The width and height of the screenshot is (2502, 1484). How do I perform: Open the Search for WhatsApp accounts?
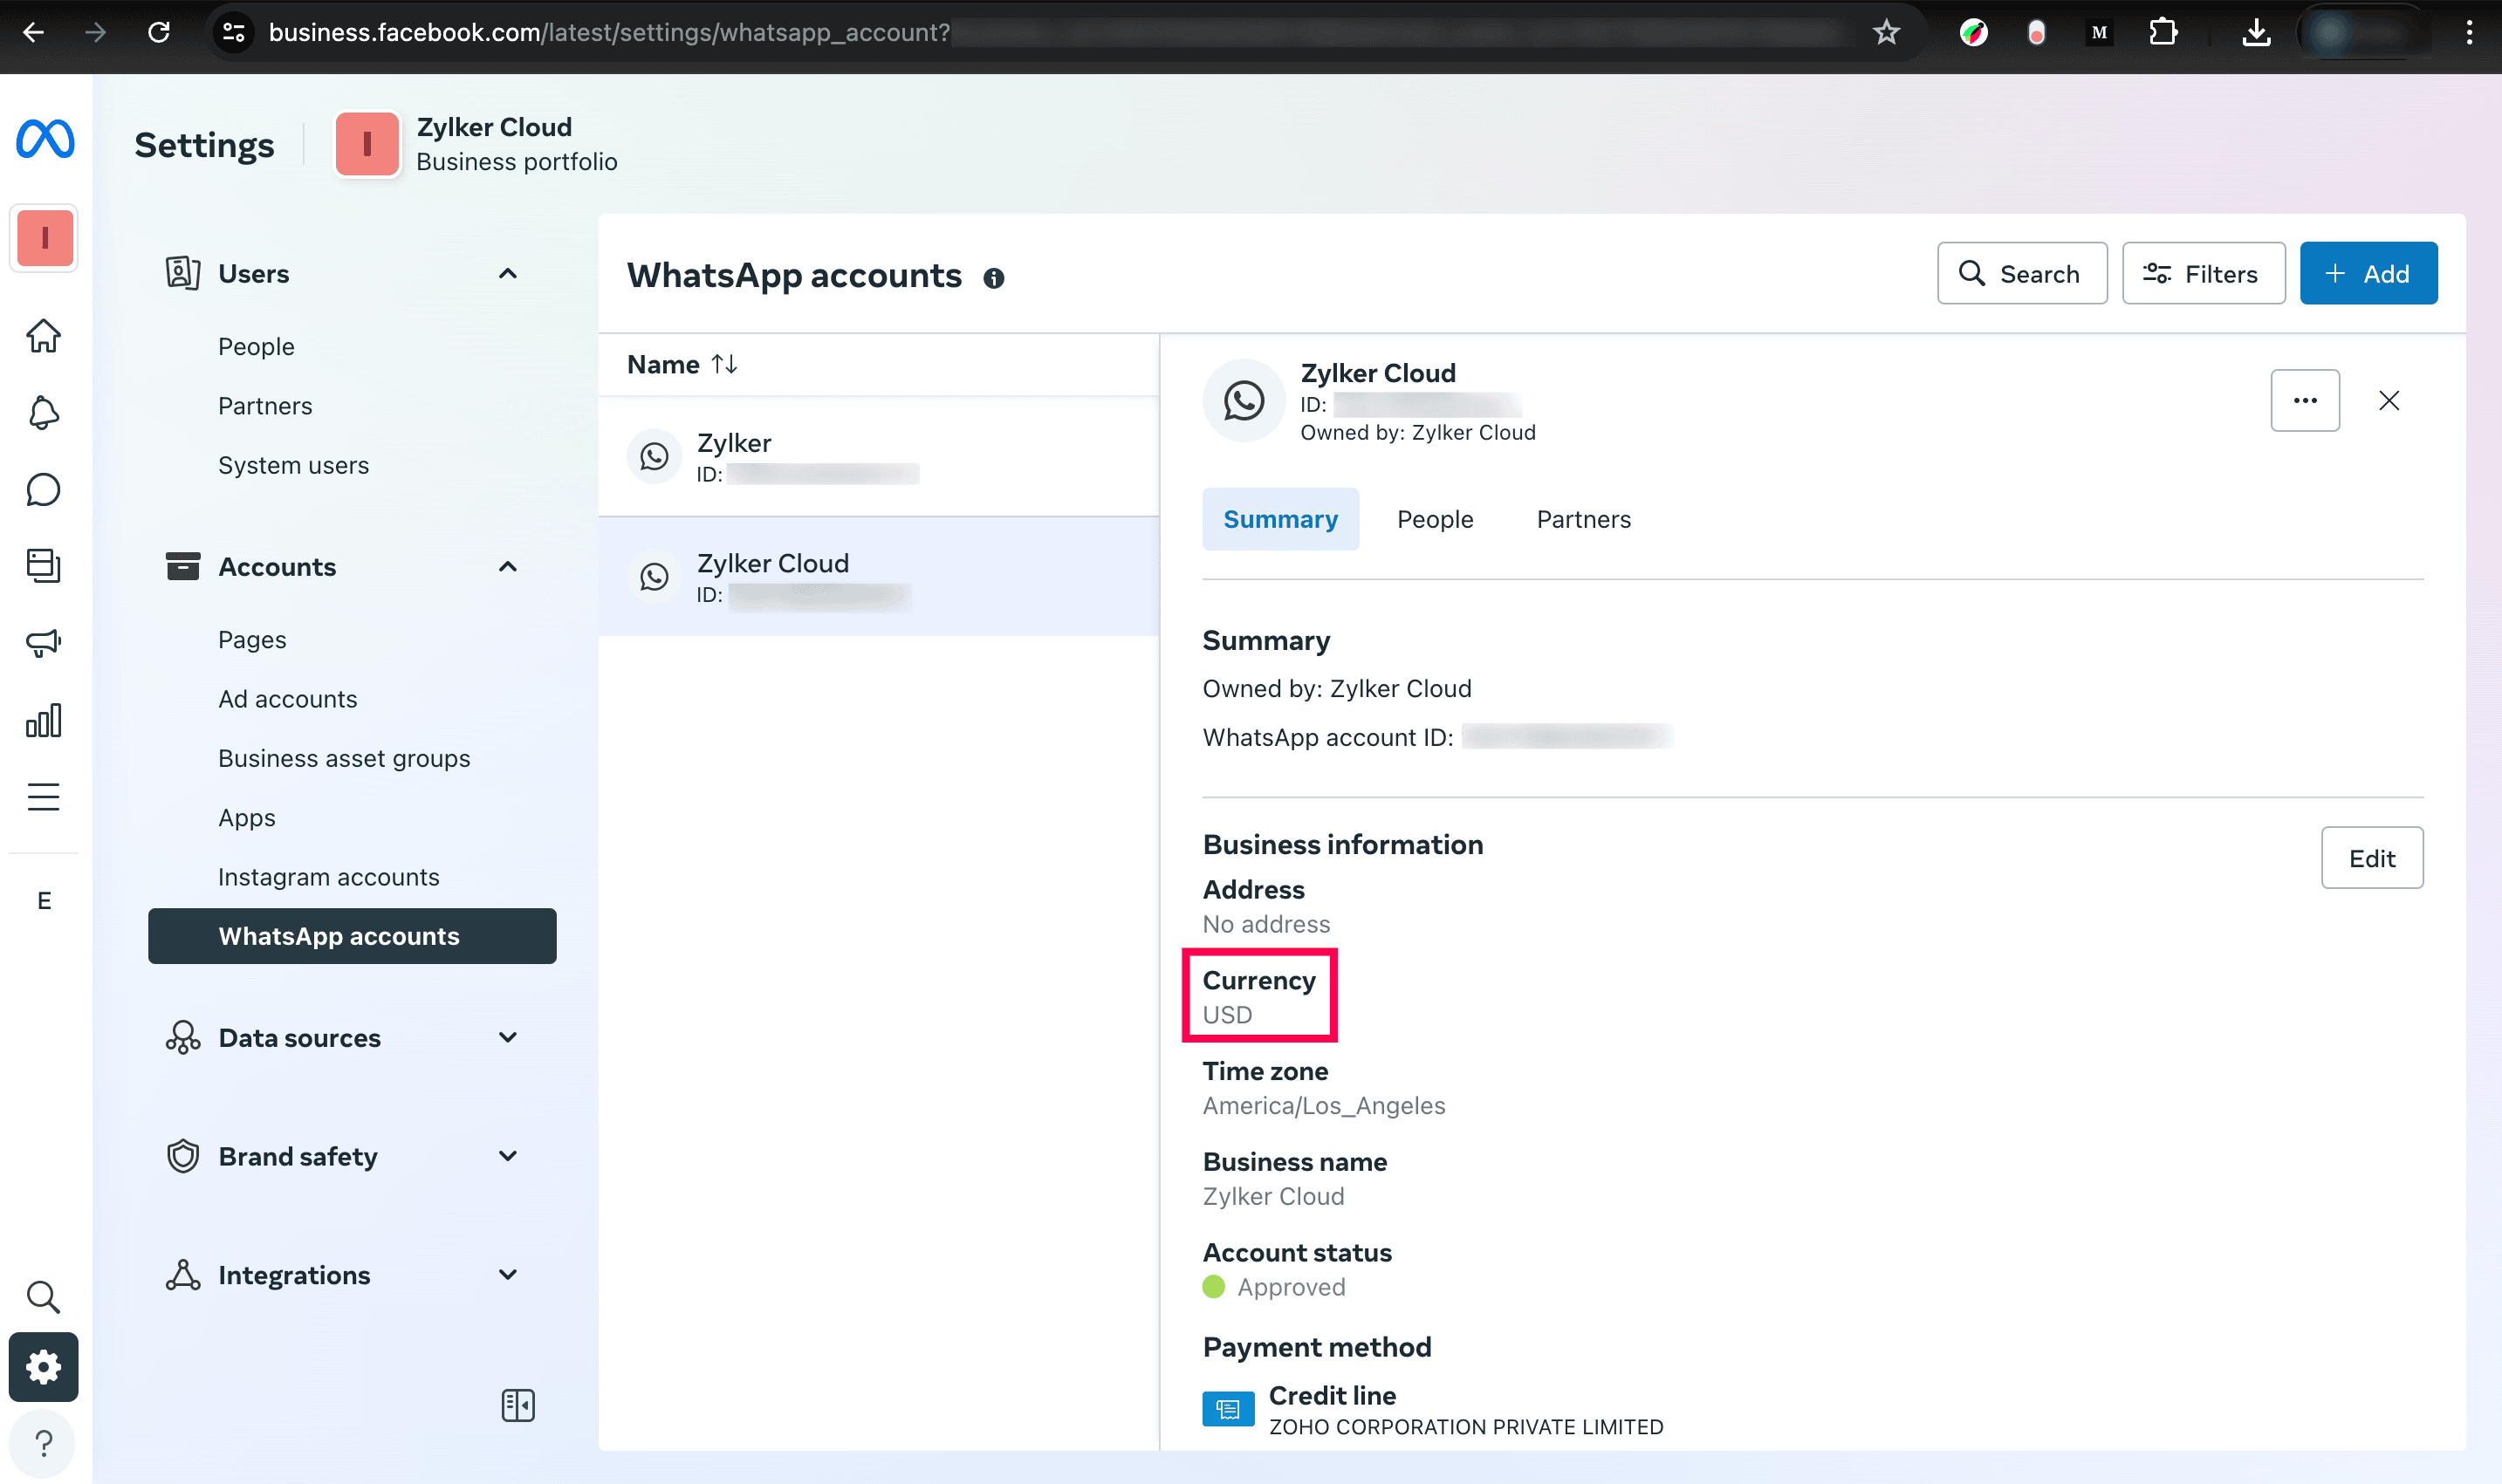[2021, 272]
